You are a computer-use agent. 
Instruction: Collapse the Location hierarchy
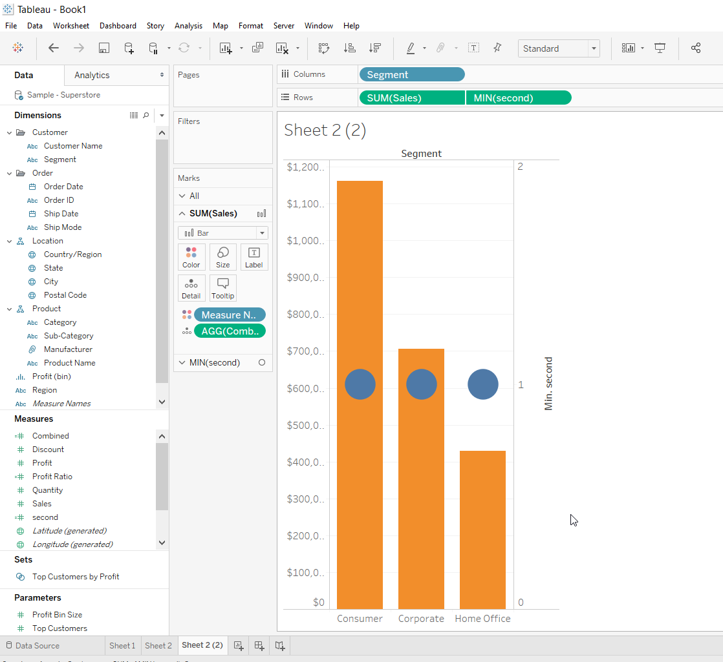9,242
